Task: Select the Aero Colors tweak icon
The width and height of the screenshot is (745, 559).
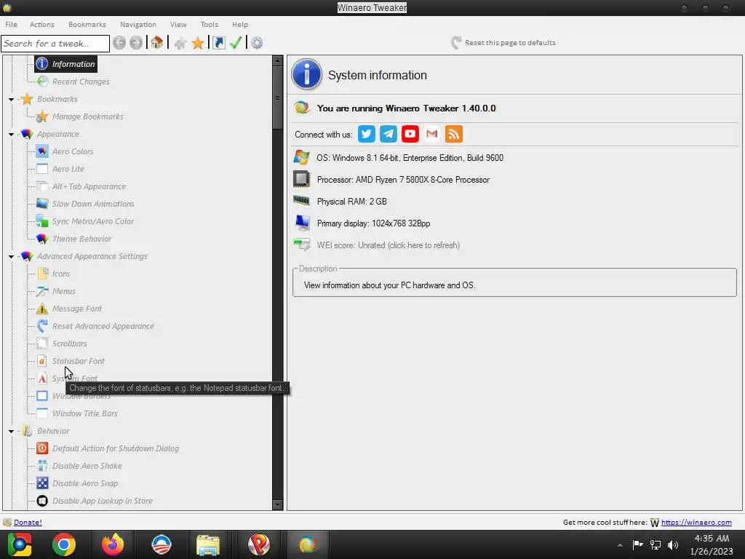Action: pyautogui.click(x=42, y=151)
